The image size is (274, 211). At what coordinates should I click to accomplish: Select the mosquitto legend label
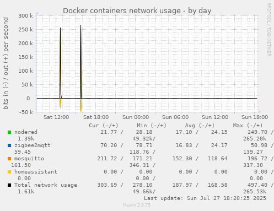[29, 159]
